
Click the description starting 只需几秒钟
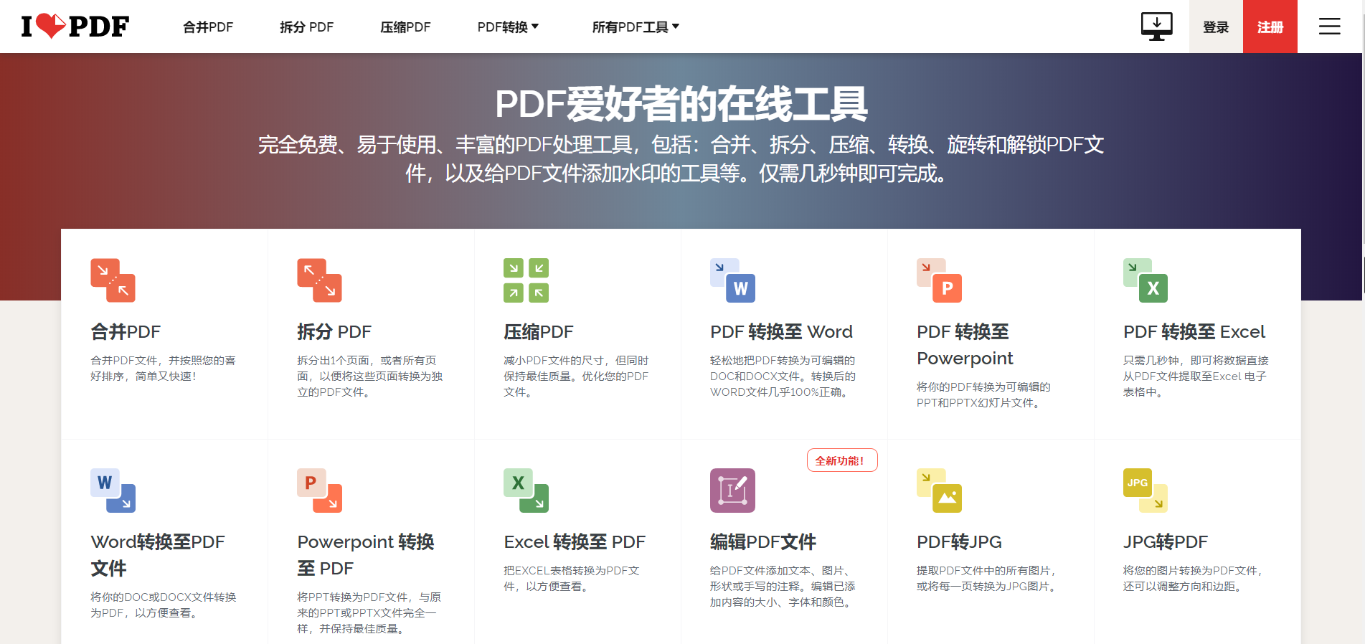coord(1196,376)
